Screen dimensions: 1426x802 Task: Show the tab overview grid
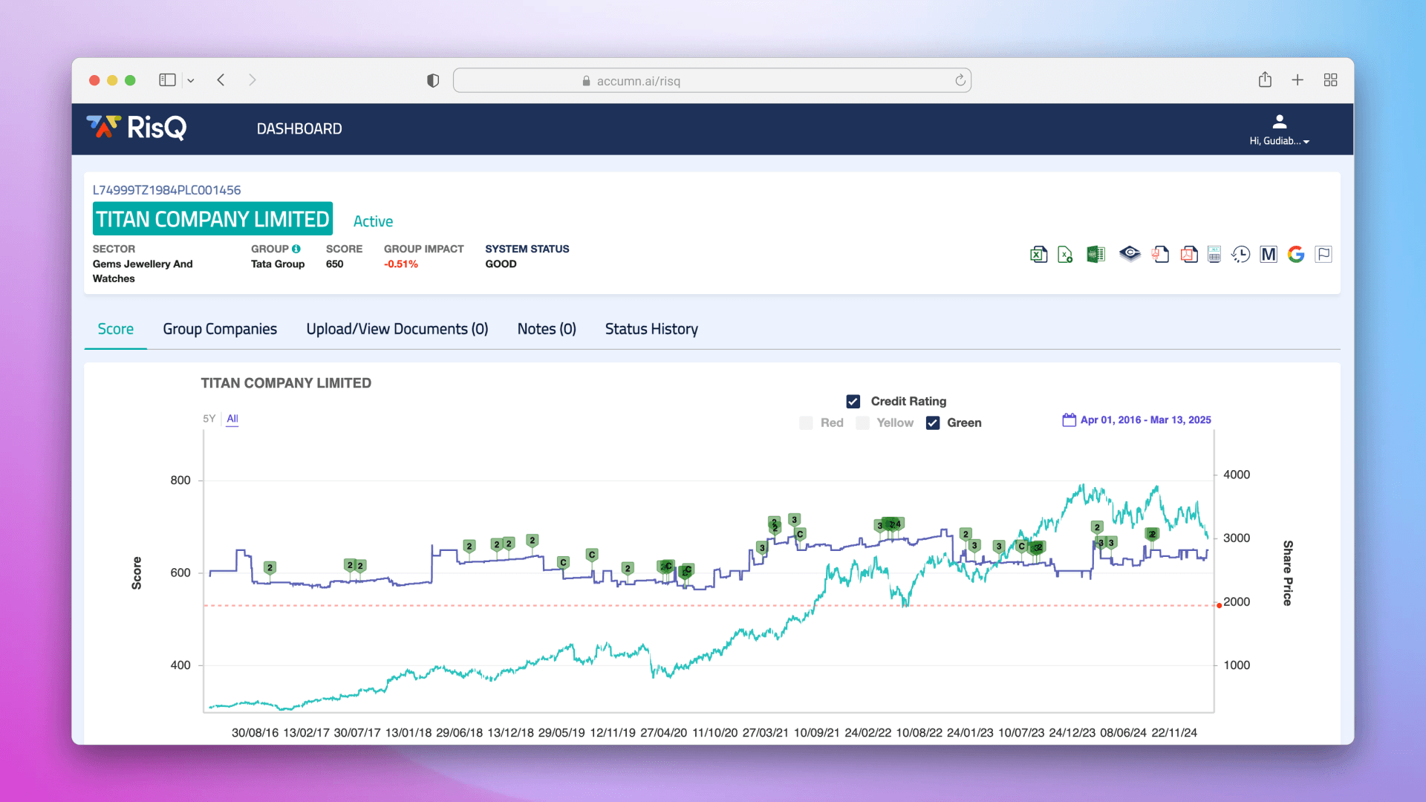click(x=1330, y=80)
